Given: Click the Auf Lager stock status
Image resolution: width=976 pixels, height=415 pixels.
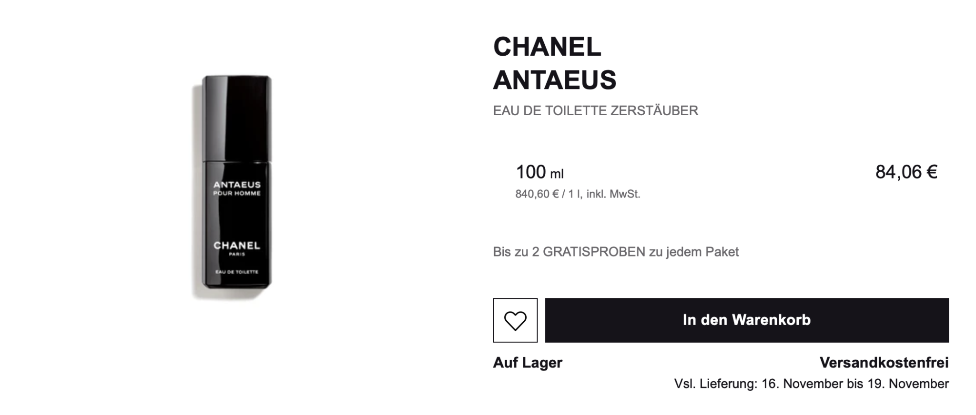Looking at the screenshot, I should point(528,363).
